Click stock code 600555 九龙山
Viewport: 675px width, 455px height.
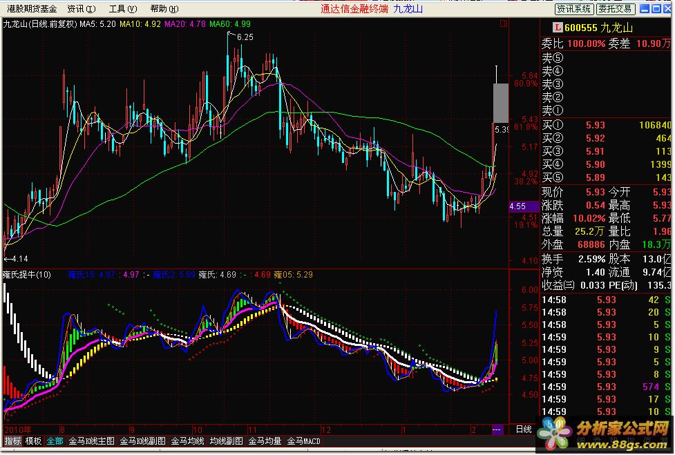(599, 28)
